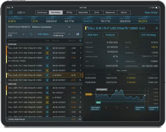
Task: Click the KO marker on the chart
Action: click(98, 103)
